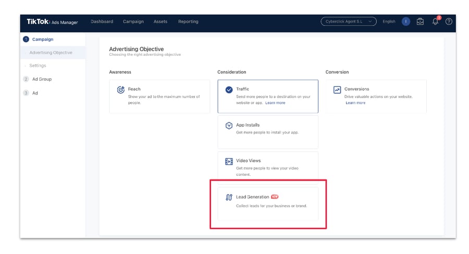The height and width of the screenshot is (254, 469).
Task: Click the TikTok Ads Manager logo
Action: (x=52, y=21)
